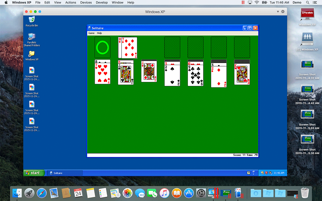Viewport: 322px width, 201px height.
Task: Open the Develop menu
Action: [102, 2]
